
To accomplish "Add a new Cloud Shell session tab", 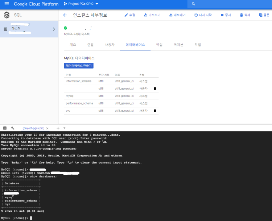I will 57,128.
